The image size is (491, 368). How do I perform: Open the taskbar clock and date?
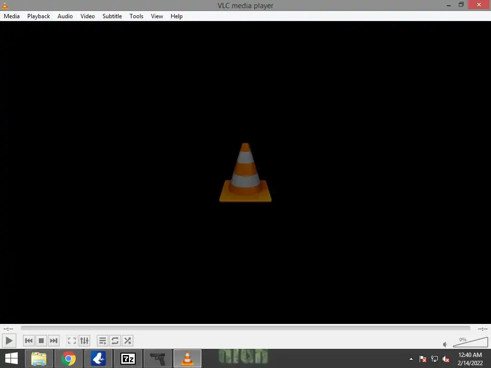(470, 358)
